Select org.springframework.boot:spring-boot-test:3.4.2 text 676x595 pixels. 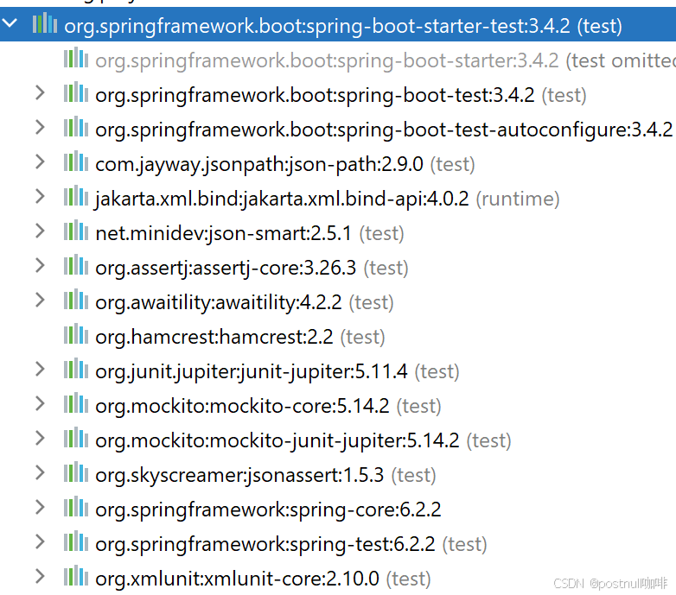pyautogui.click(x=315, y=95)
